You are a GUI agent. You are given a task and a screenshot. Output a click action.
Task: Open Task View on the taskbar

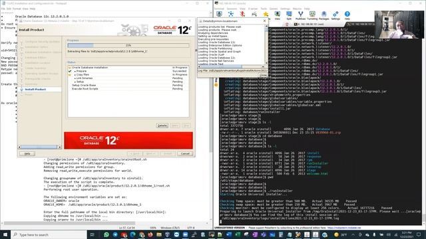tap(92, 234)
